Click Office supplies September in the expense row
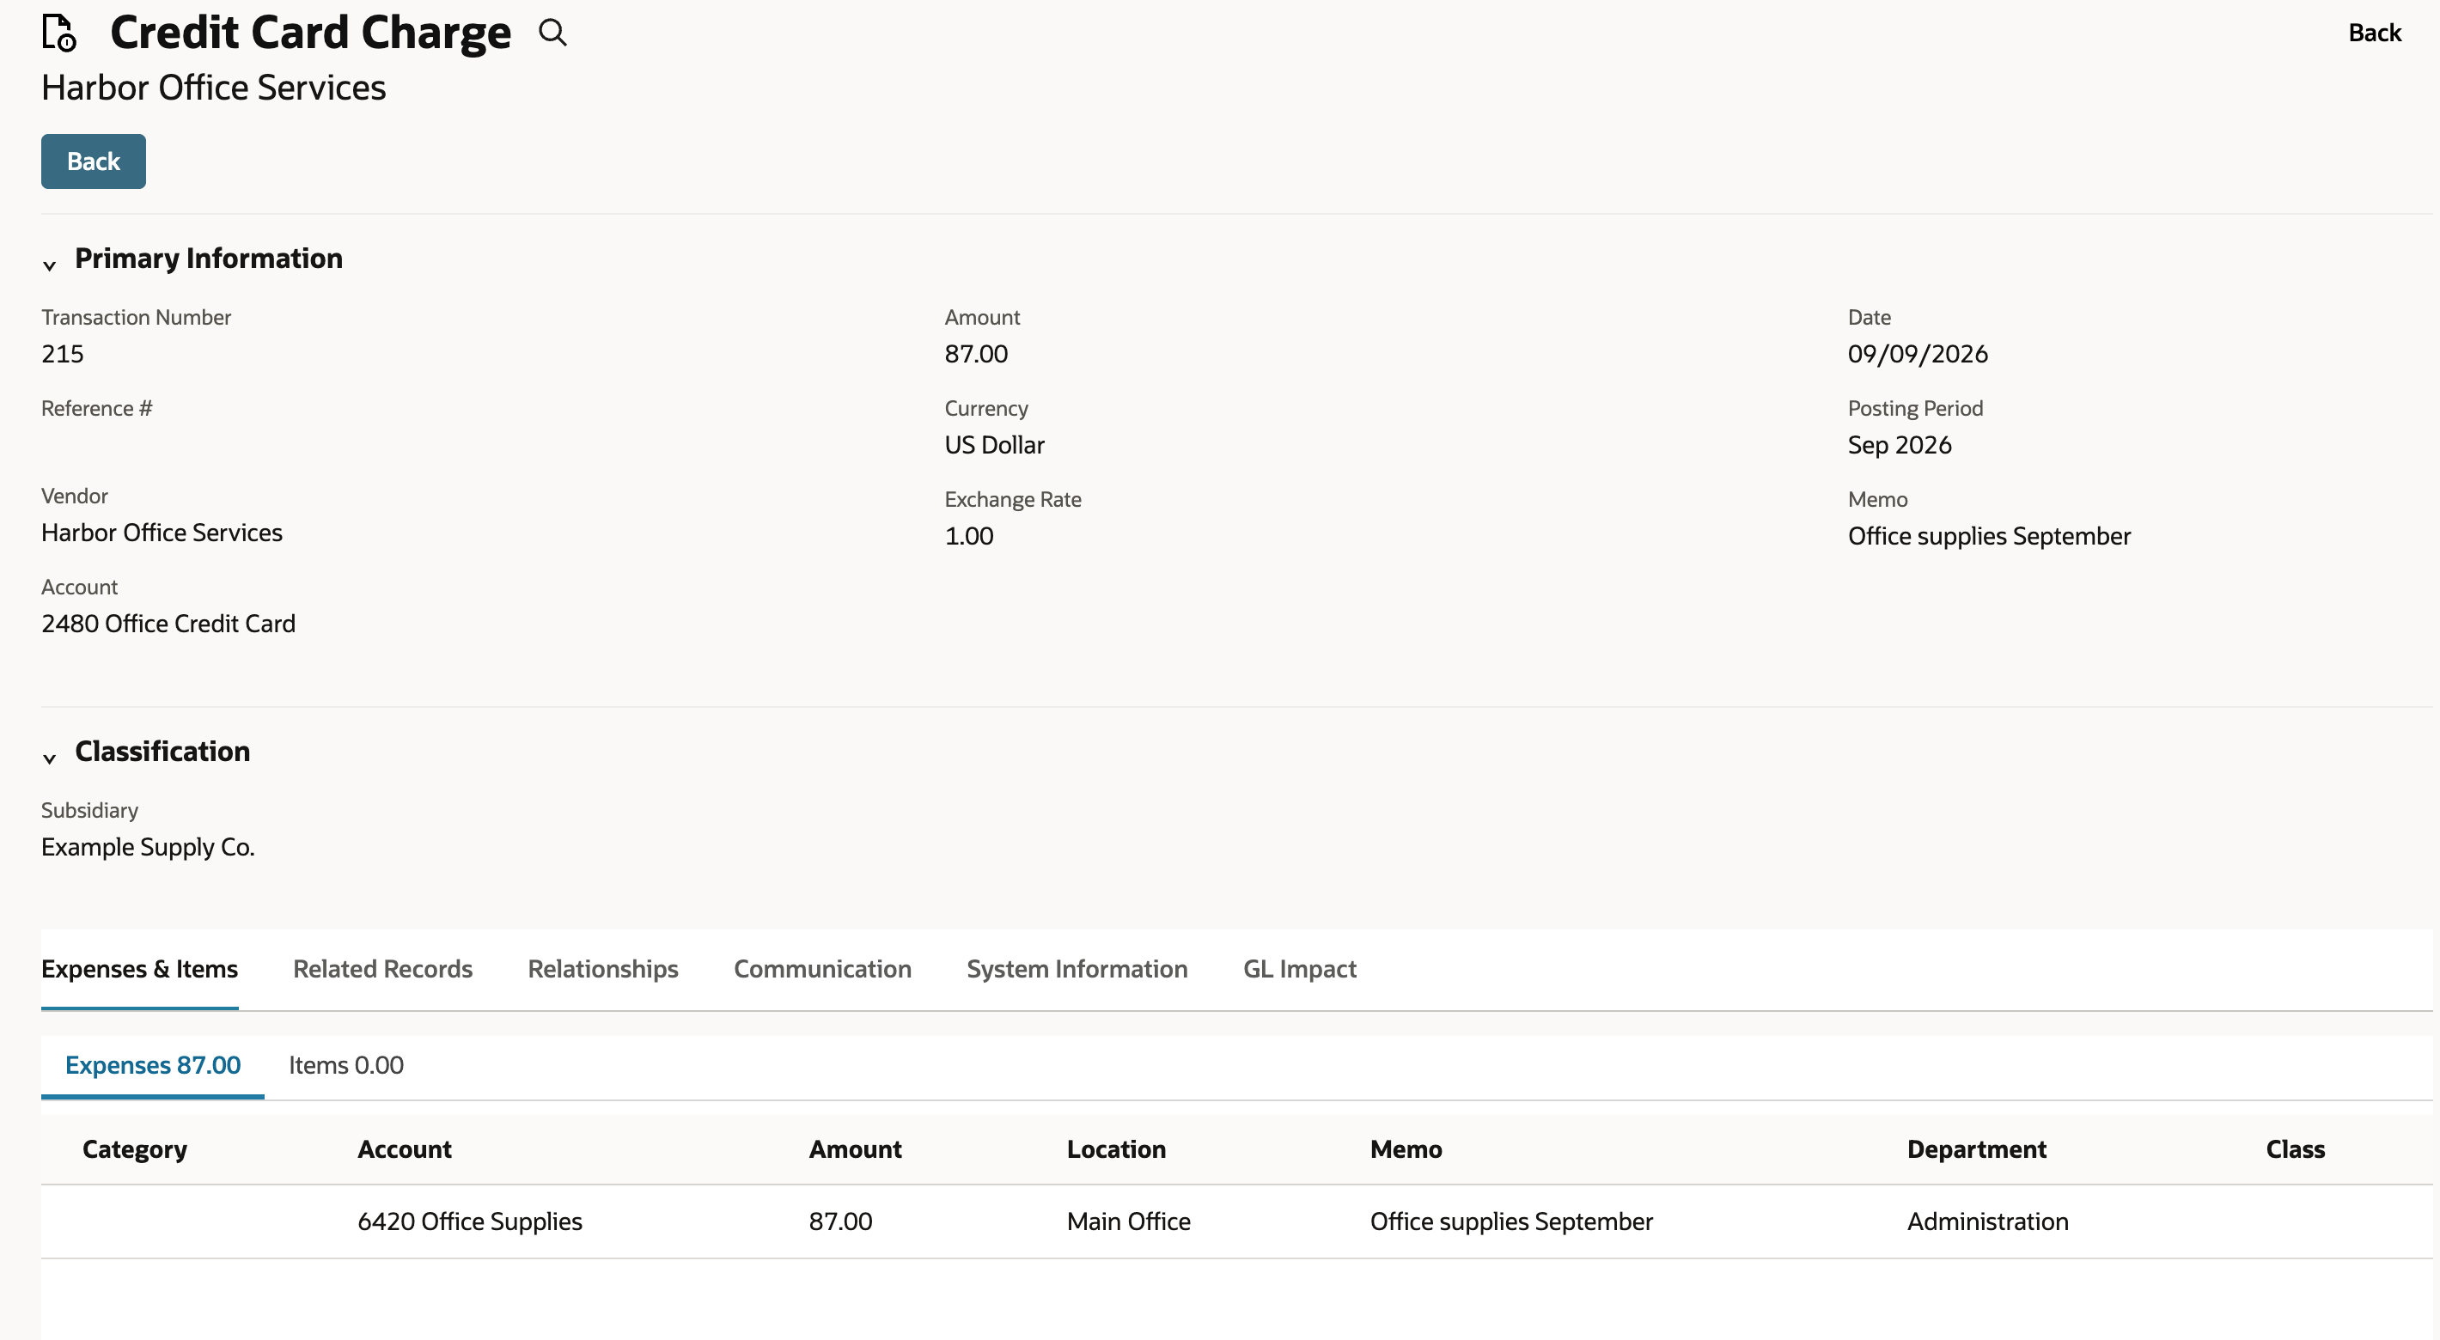This screenshot has width=2440, height=1340. coord(1512,1221)
